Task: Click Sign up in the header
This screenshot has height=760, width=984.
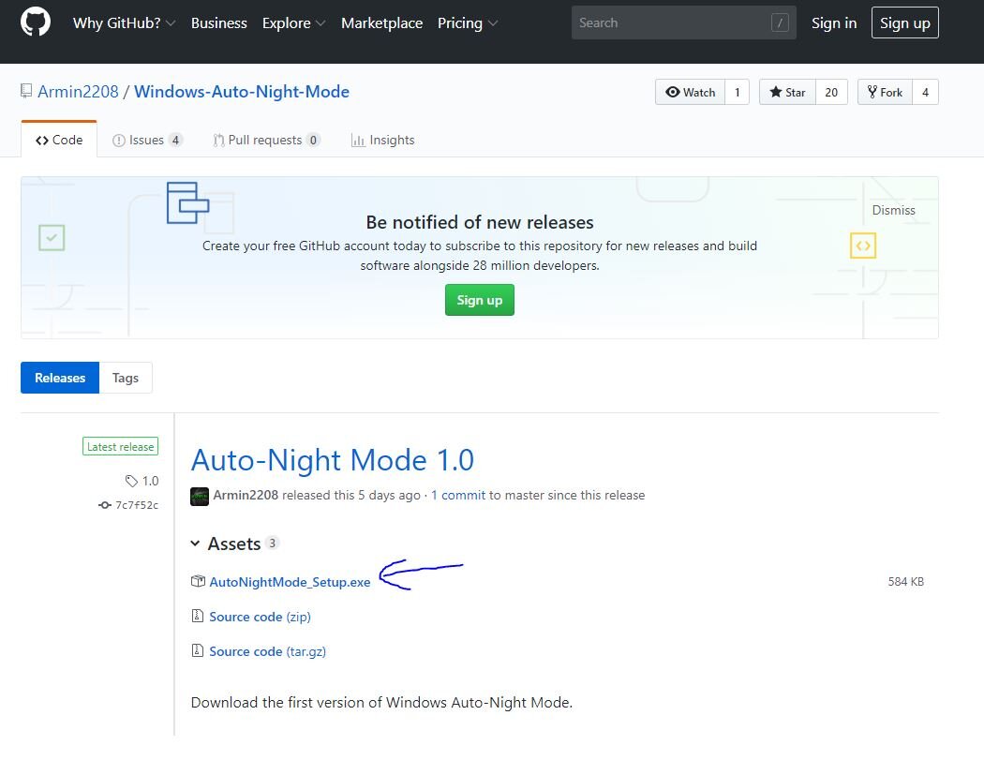Action: [x=905, y=22]
